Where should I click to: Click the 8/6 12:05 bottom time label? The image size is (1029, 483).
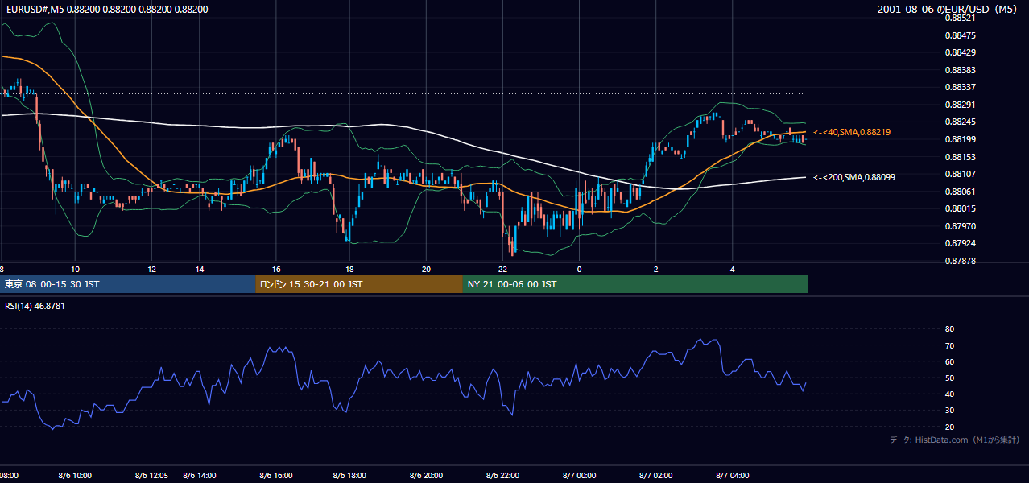[x=152, y=476]
